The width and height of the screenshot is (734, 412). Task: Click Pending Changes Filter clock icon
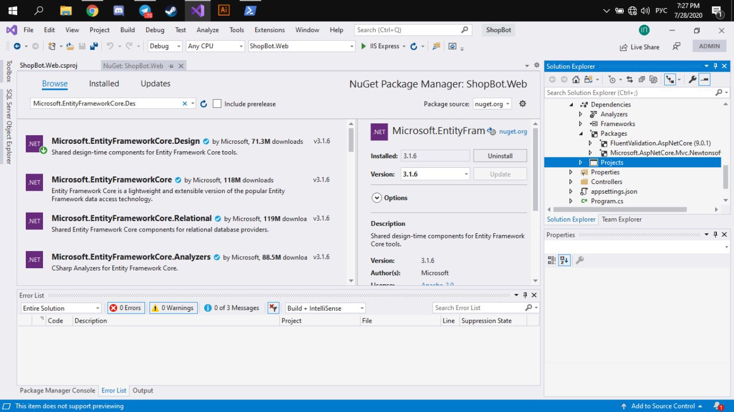coord(612,80)
